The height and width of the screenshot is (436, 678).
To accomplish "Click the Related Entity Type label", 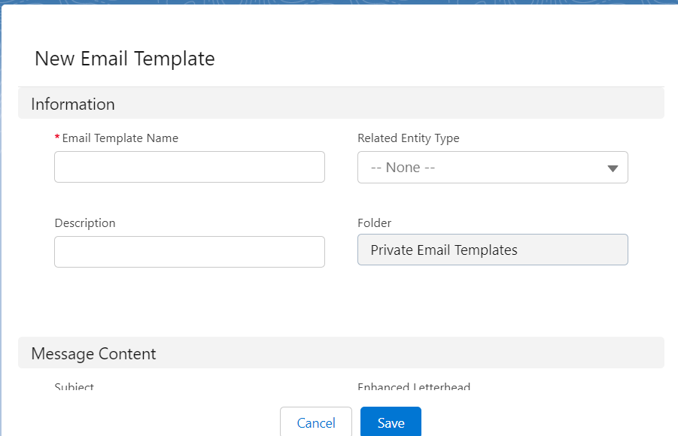I will pos(408,138).
